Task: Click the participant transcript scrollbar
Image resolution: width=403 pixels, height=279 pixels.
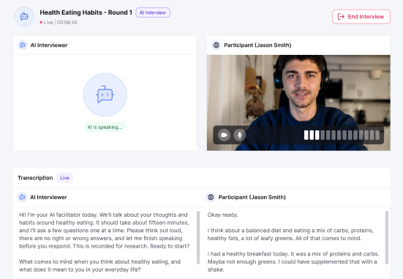Action: click(387, 237)
